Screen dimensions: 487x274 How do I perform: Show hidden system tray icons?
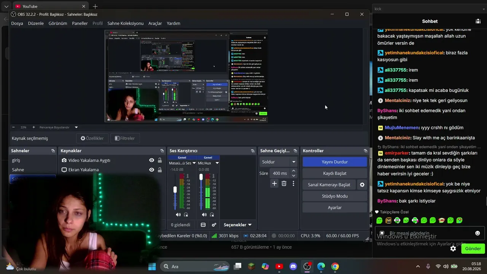(x=418, y=266)
